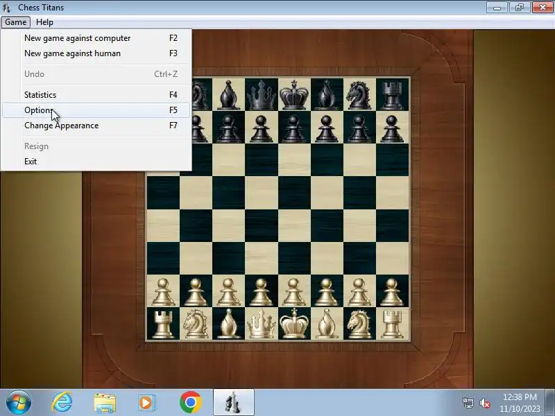The height and width of the screenshot is (416, 555).
Task: Open Windows Media Player from taskbar
Action: tap(147, 403)
